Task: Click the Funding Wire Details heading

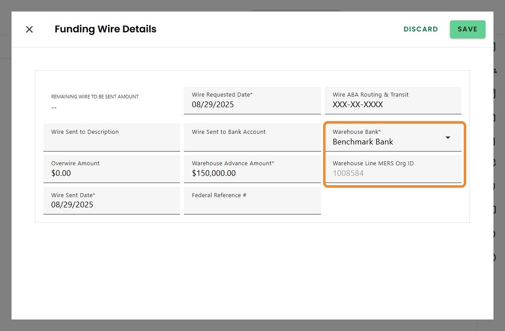Action: [x=106, y=29]
